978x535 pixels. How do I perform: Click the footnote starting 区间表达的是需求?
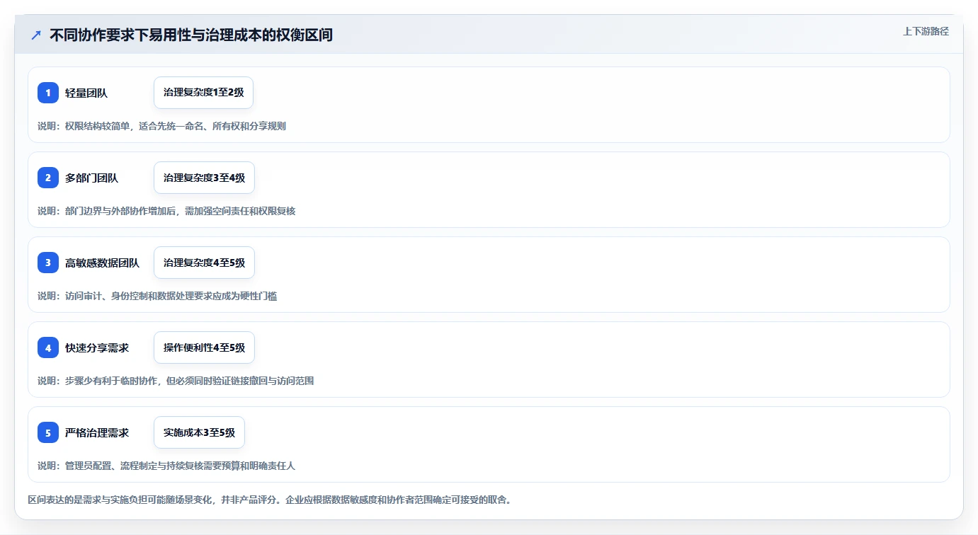click(x=270, y=500)
